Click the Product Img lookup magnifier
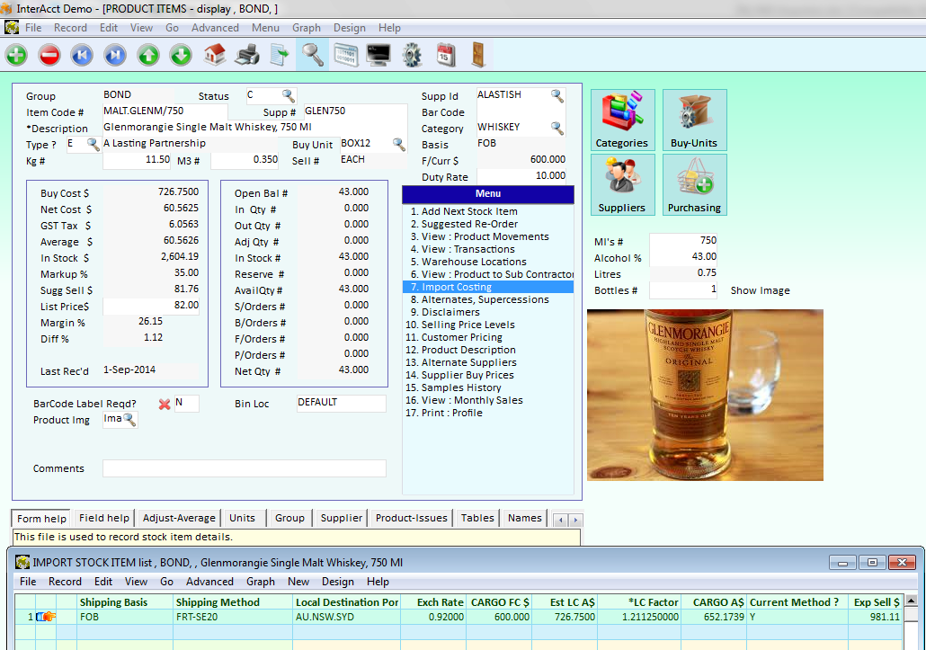 click(129, 420)
